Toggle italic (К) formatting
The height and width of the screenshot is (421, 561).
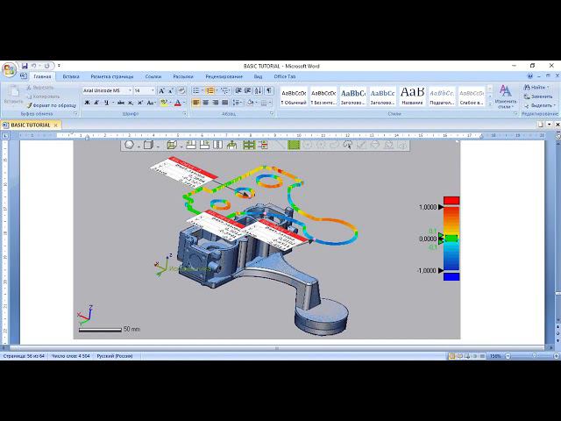(96, 103)
